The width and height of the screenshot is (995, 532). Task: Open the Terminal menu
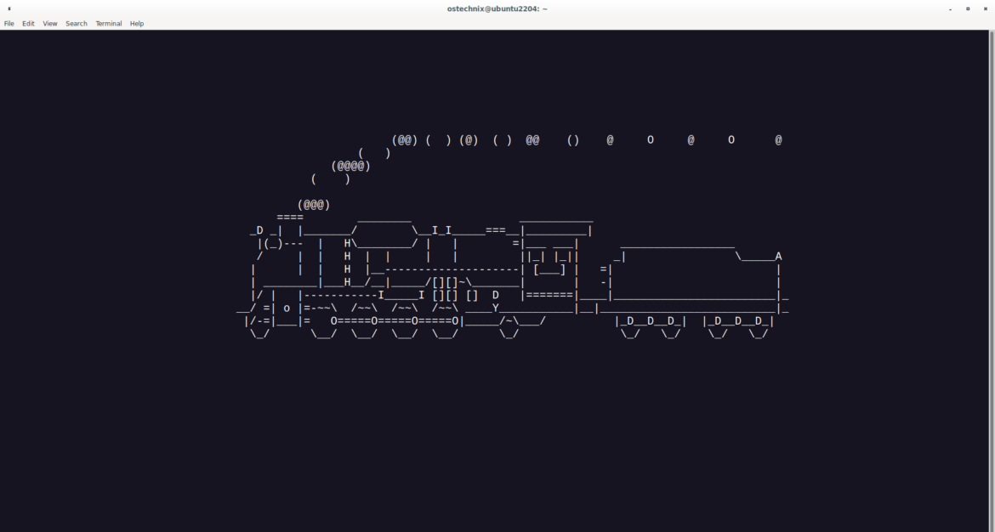point(108,23)
